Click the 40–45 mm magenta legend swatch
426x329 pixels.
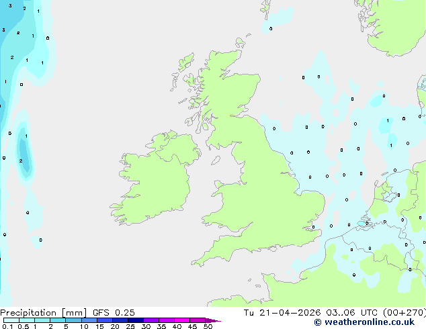182,320
